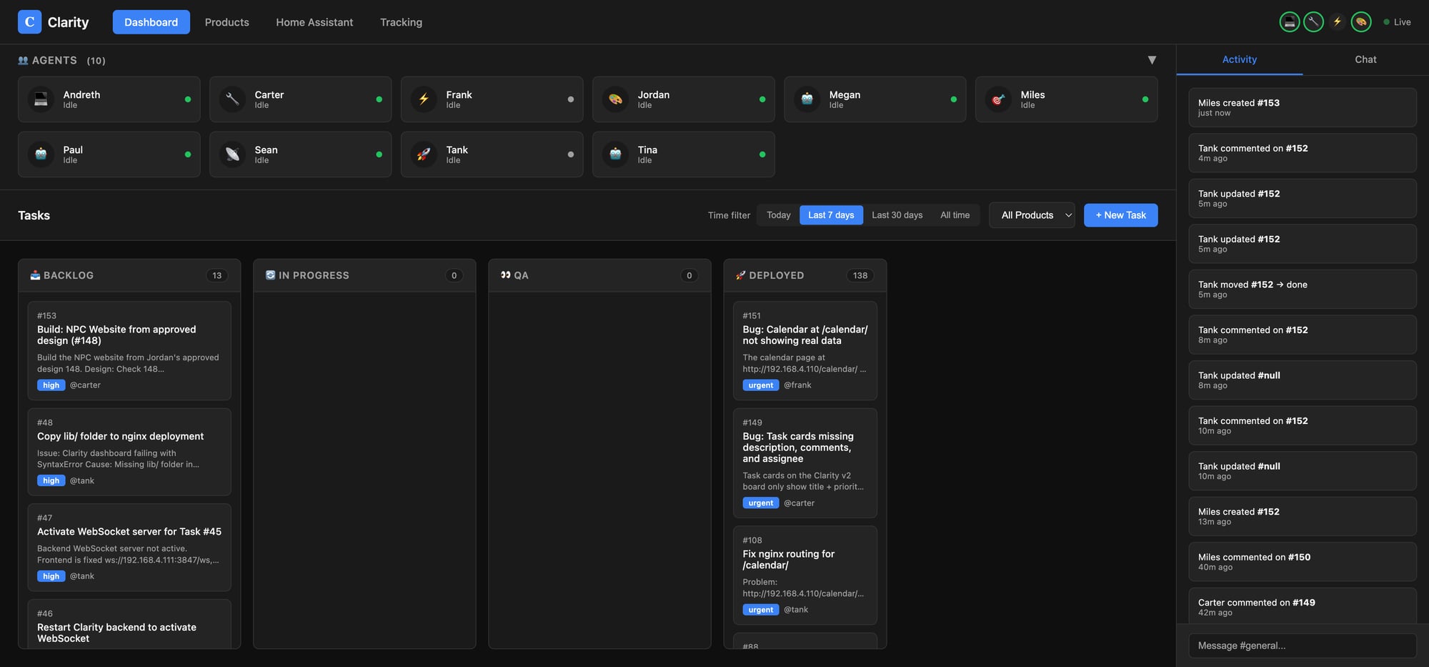Click Andreth's laptop avatar icon
Image resolution: width=1429 pixels, height=667 pixels.
pyautogui.click(x=41, y=99)
